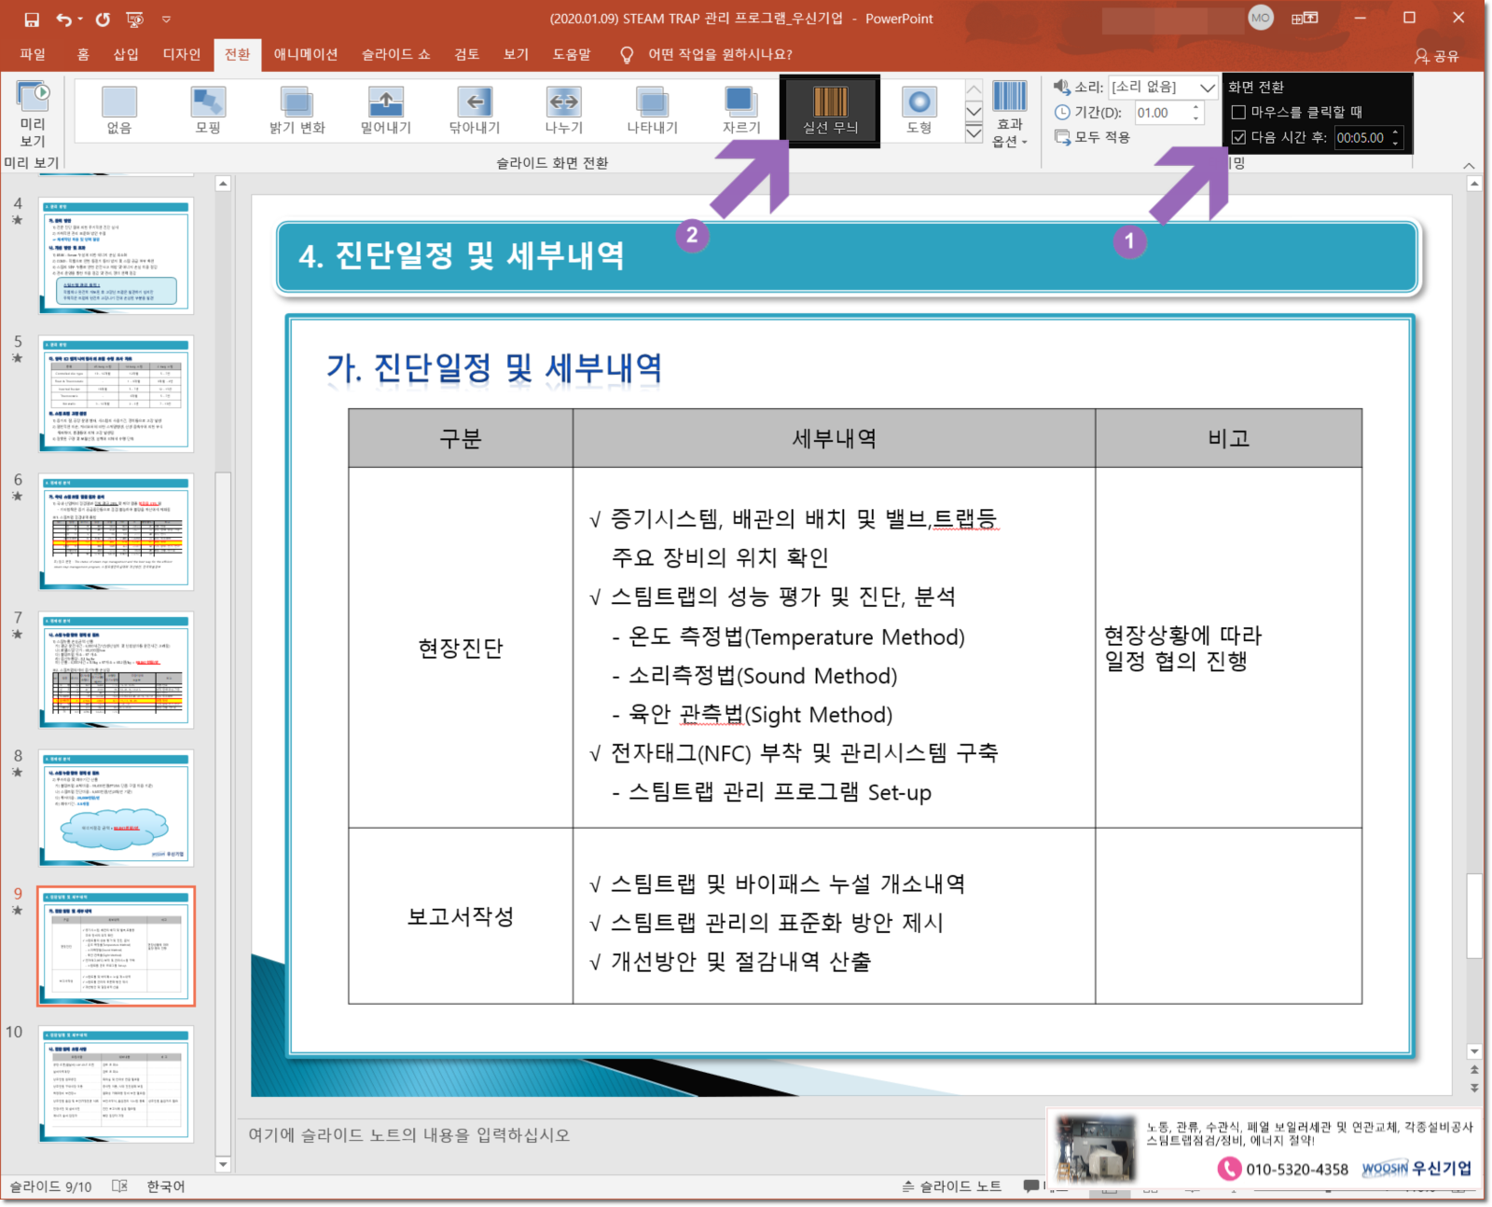Click the slide thumbnail pane scroll-down arrow
Viewport: 1492px width, 1207px height.
[223, 1164]
